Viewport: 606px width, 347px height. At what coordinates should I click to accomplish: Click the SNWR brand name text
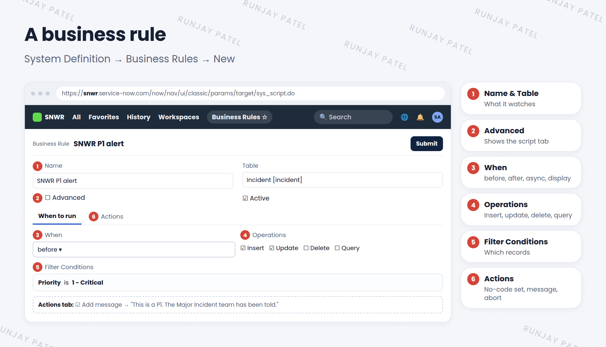point(55,117)
